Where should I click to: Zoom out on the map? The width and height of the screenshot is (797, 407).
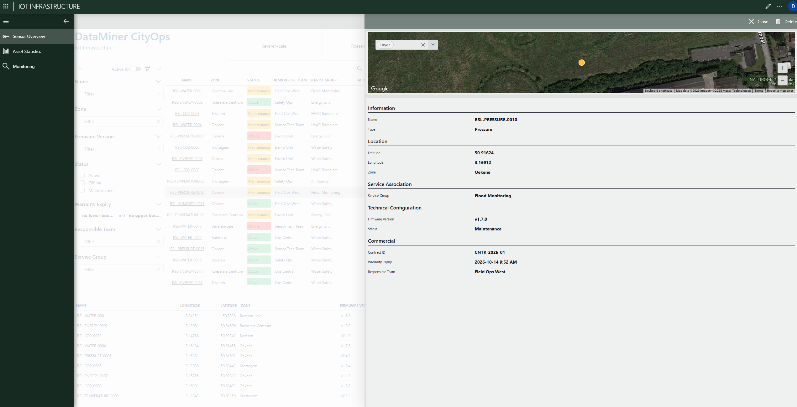point(782,80)
